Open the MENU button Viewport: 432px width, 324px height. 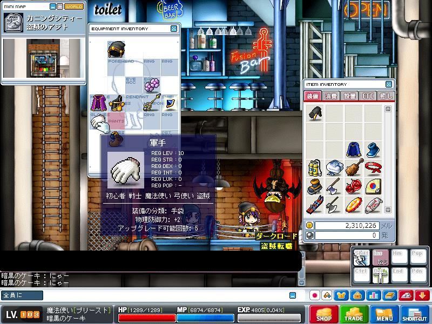[x=384, y=314]
